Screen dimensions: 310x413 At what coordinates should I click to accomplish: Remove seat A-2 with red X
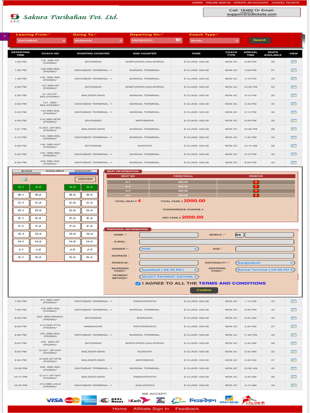256,186
